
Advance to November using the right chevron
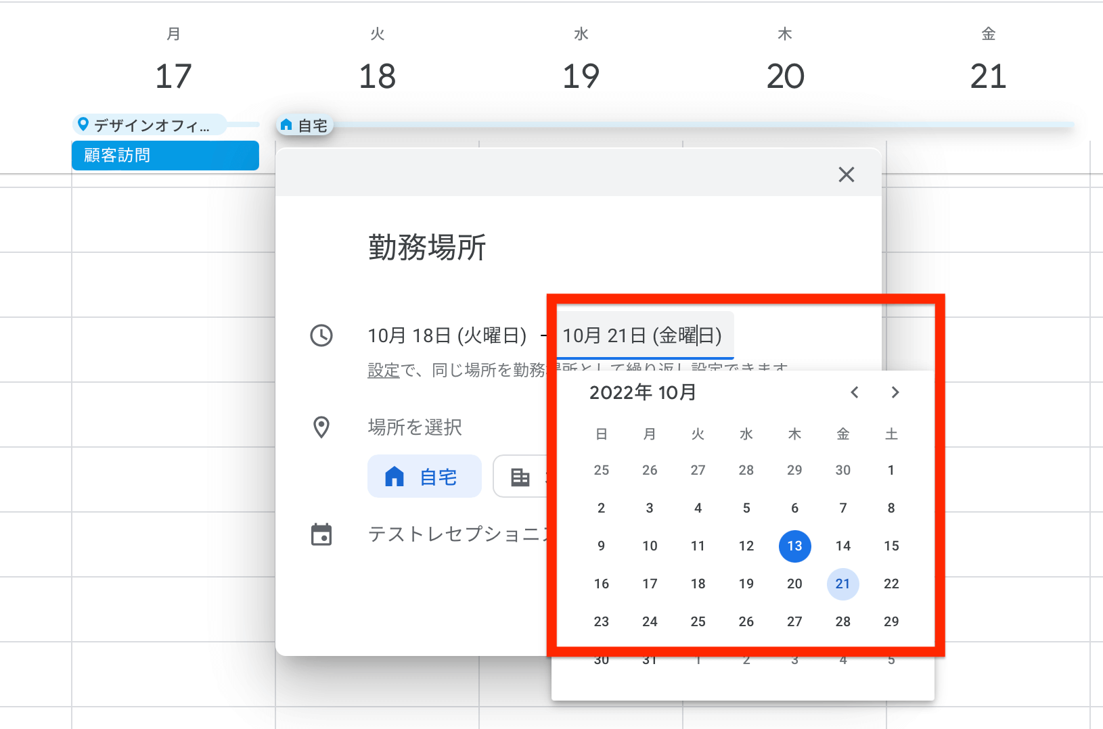point(895,392)
